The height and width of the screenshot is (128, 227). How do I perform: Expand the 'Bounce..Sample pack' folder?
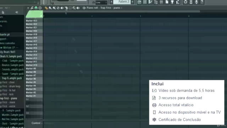[12, 65]
